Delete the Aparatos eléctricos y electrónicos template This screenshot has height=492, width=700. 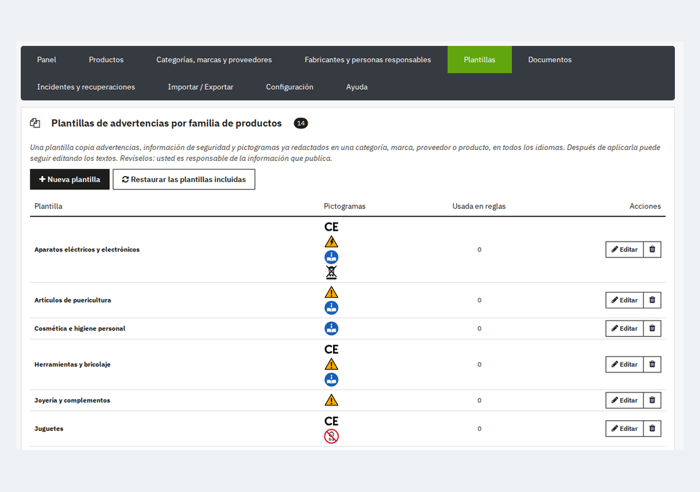pos(652,249)
